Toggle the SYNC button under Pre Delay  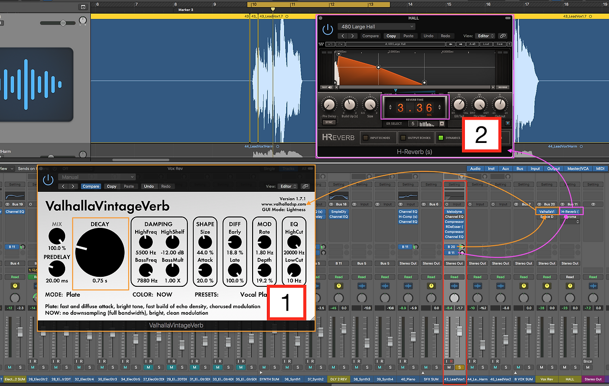(329, 122)
